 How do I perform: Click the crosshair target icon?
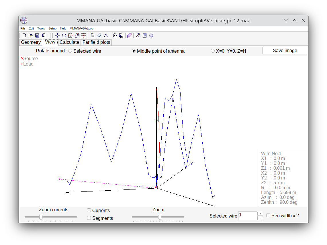pos(115,35)
